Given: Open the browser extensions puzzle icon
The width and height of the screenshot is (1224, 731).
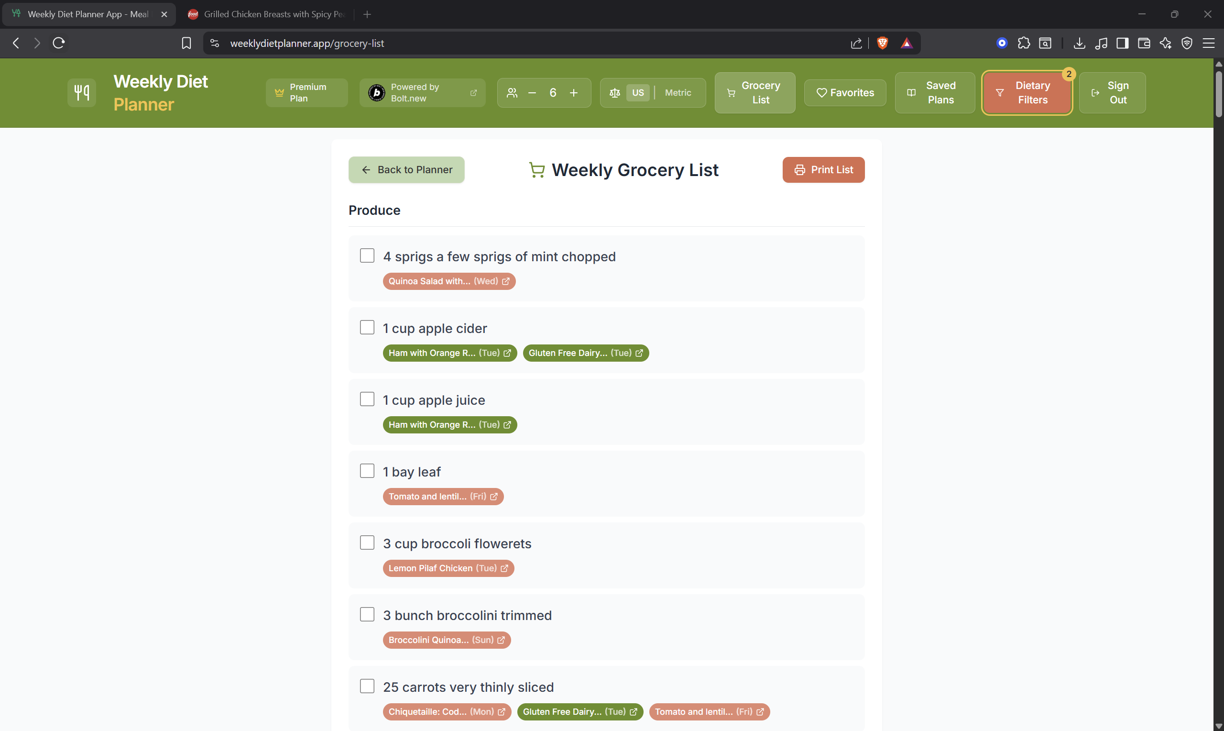Looking at the screenshot, I should 1024,44.
